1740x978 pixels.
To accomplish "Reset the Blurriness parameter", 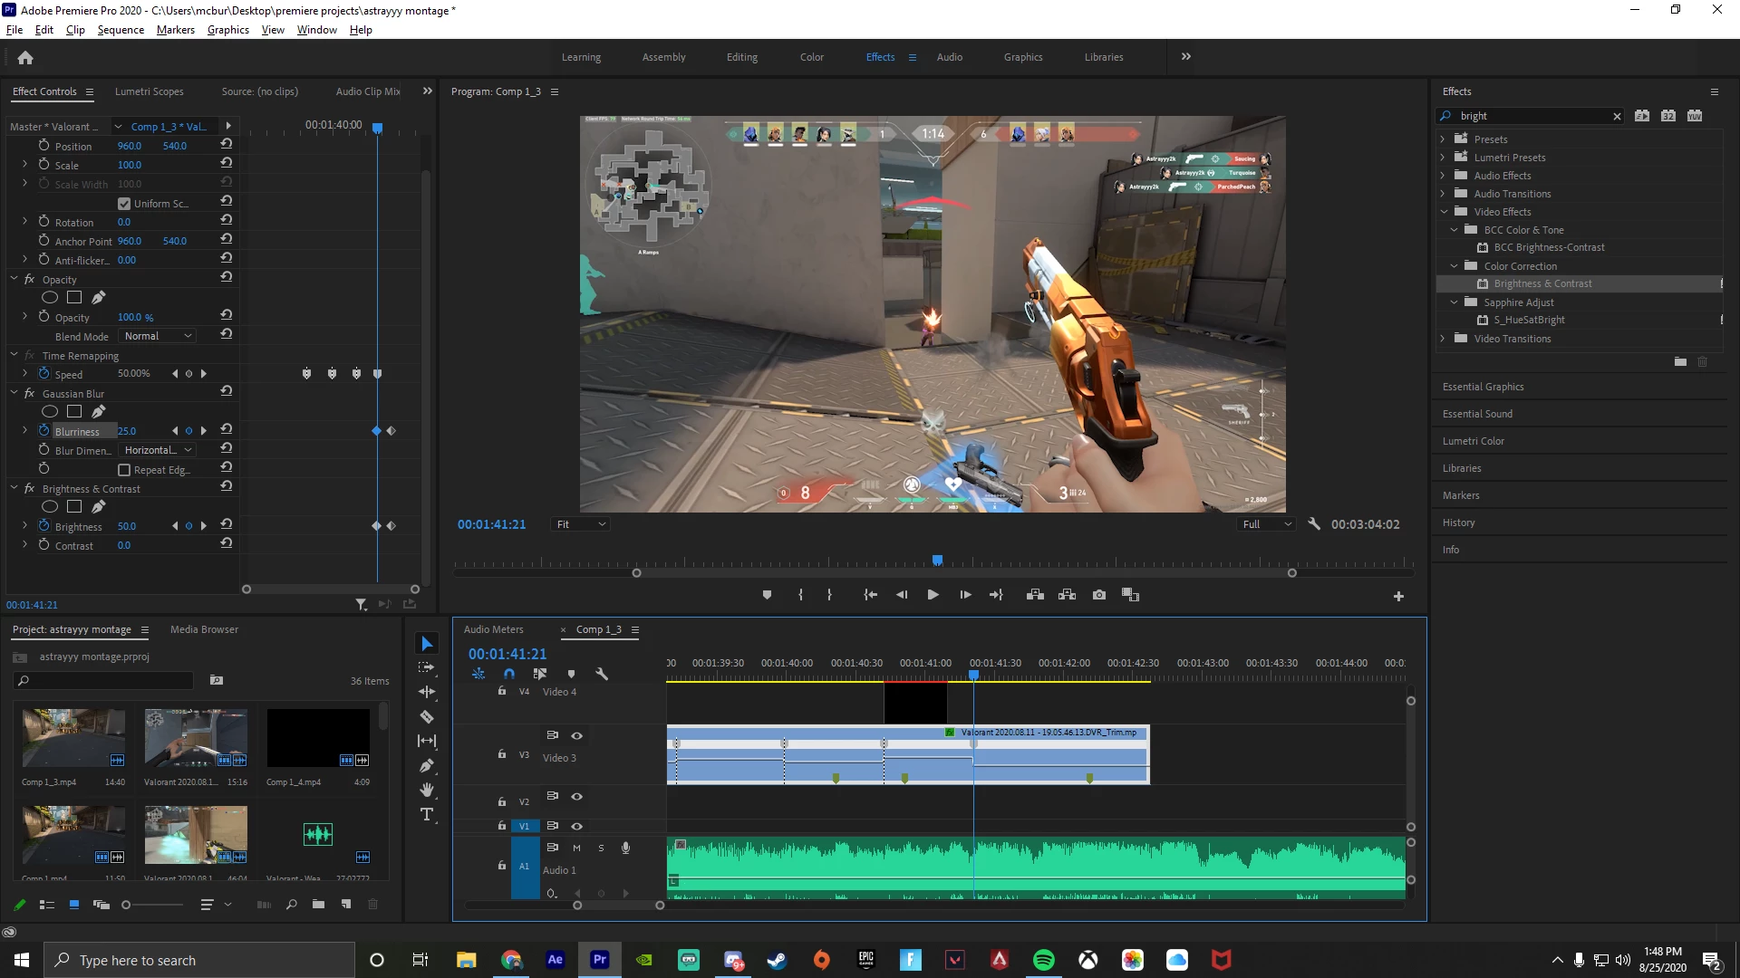I will click(x=227, y=429).
